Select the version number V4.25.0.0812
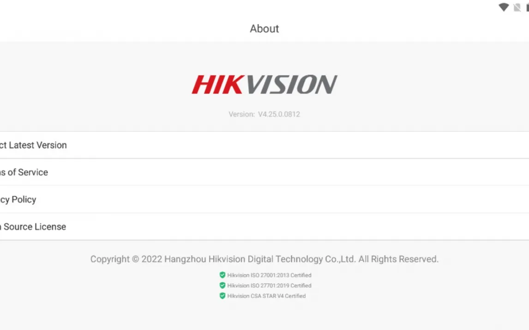Viewport: 529px width, 330px height. [x=279, y=114]
